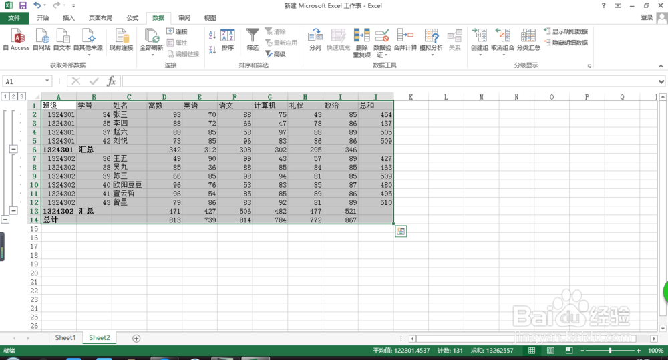This screenshot has width=668, height=360.
Task: Click Text to Columns (分列)
Action: point(315,39)
